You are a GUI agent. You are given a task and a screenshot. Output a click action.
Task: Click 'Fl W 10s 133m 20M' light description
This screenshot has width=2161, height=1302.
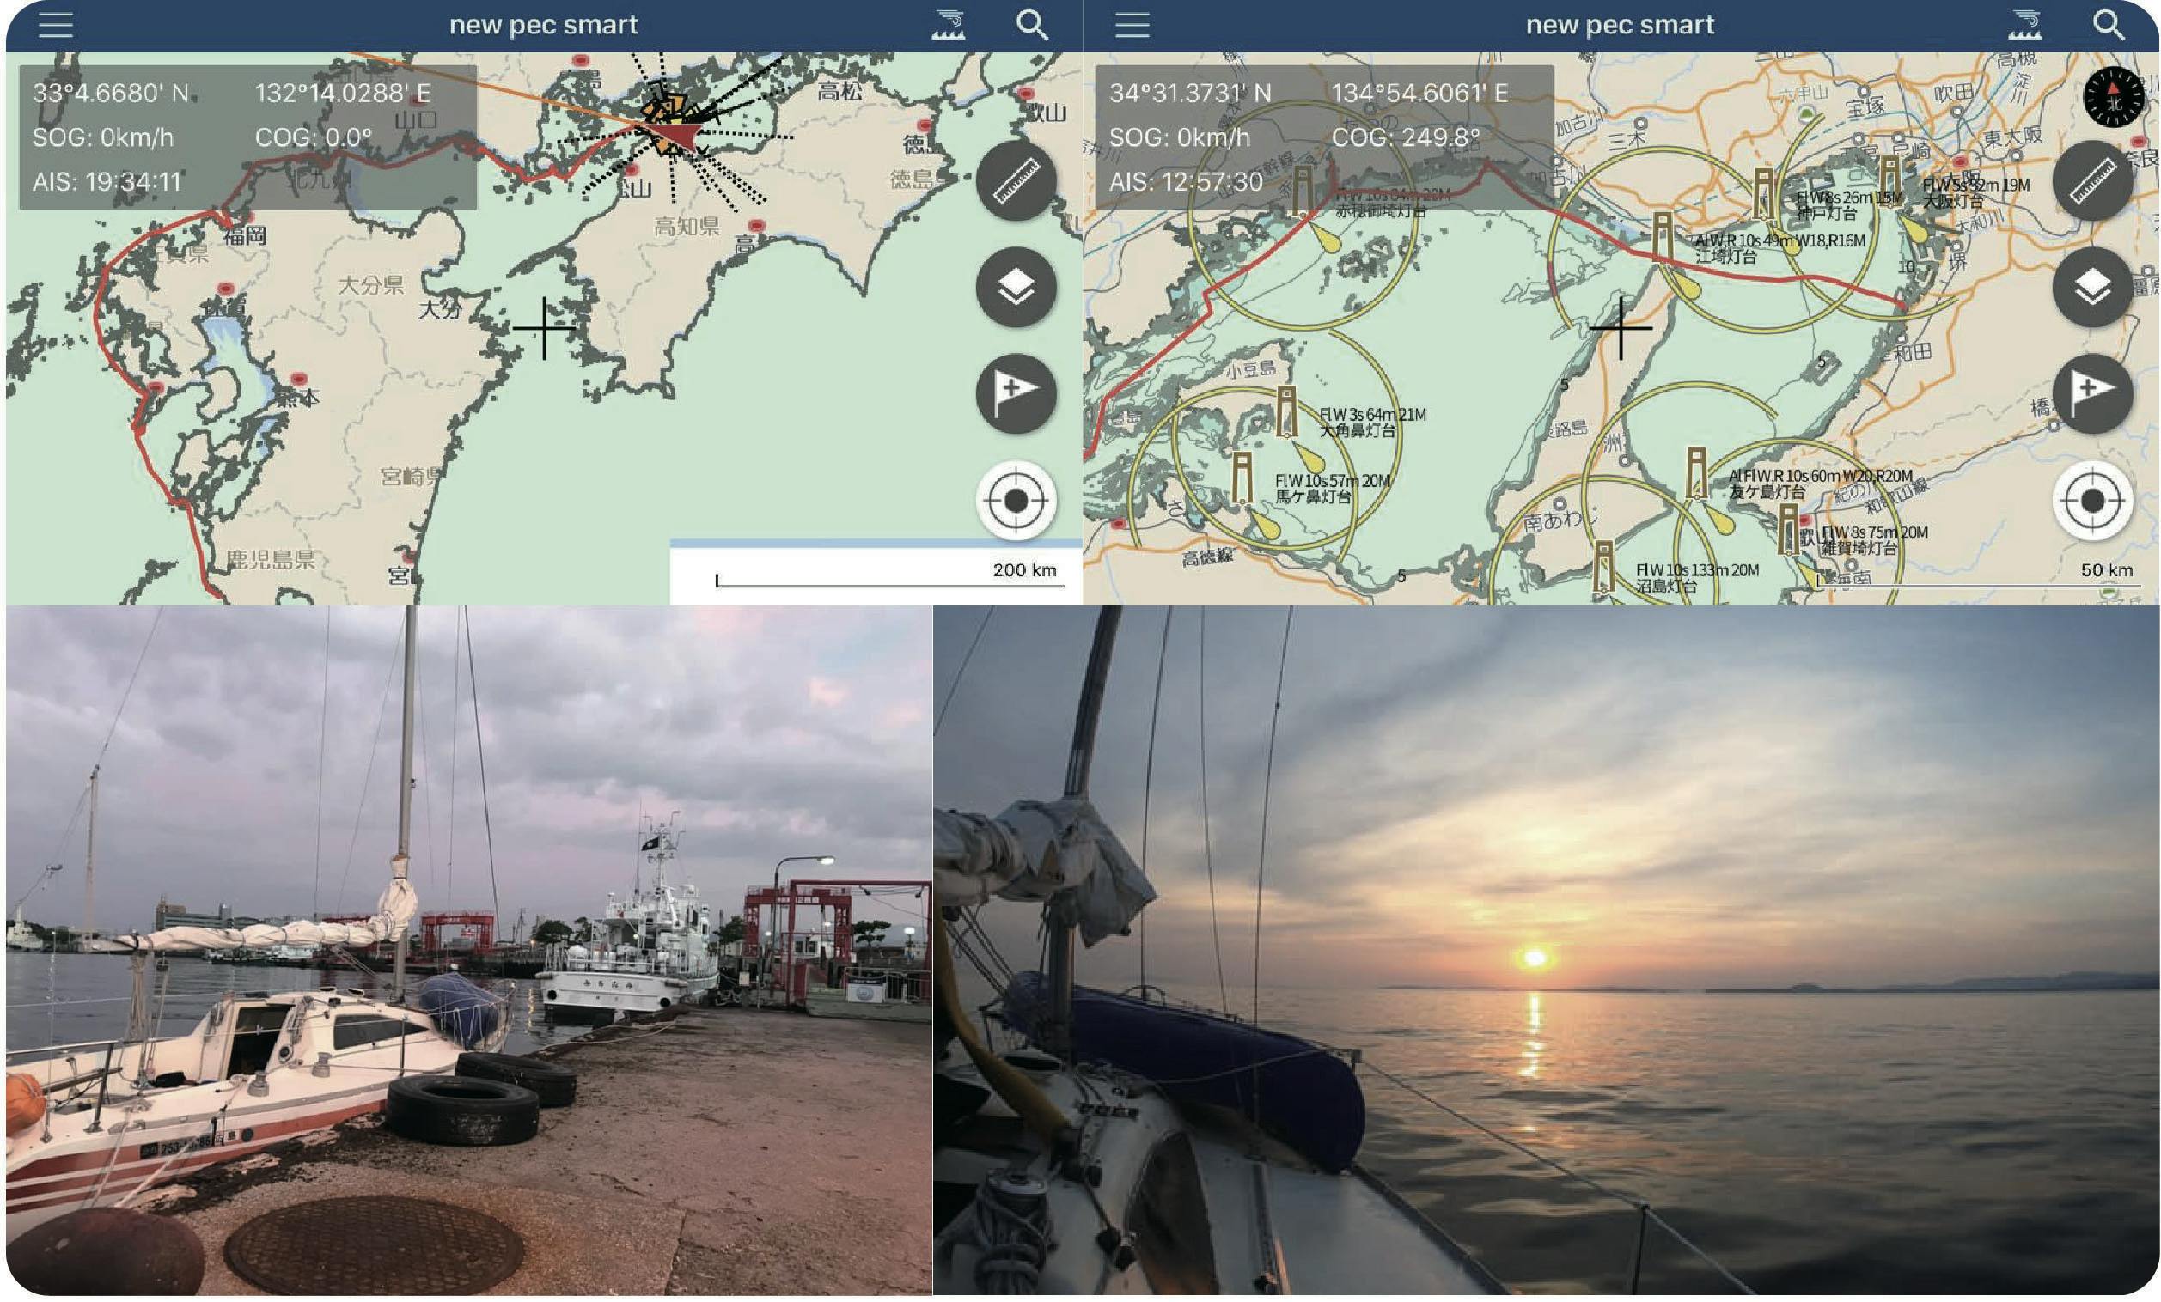[1697, 570]
